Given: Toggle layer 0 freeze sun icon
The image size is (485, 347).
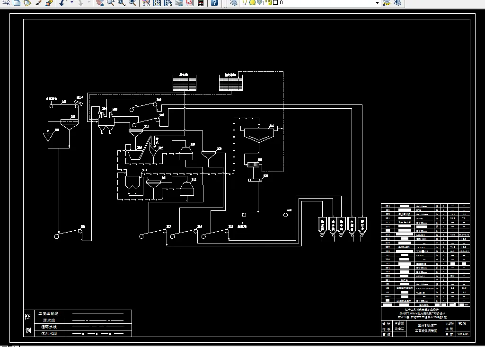Looking at the screenshot, I should [x=252, y=2].
